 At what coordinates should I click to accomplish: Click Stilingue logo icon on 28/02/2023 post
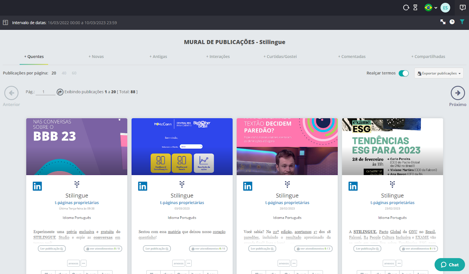(287, 184)
